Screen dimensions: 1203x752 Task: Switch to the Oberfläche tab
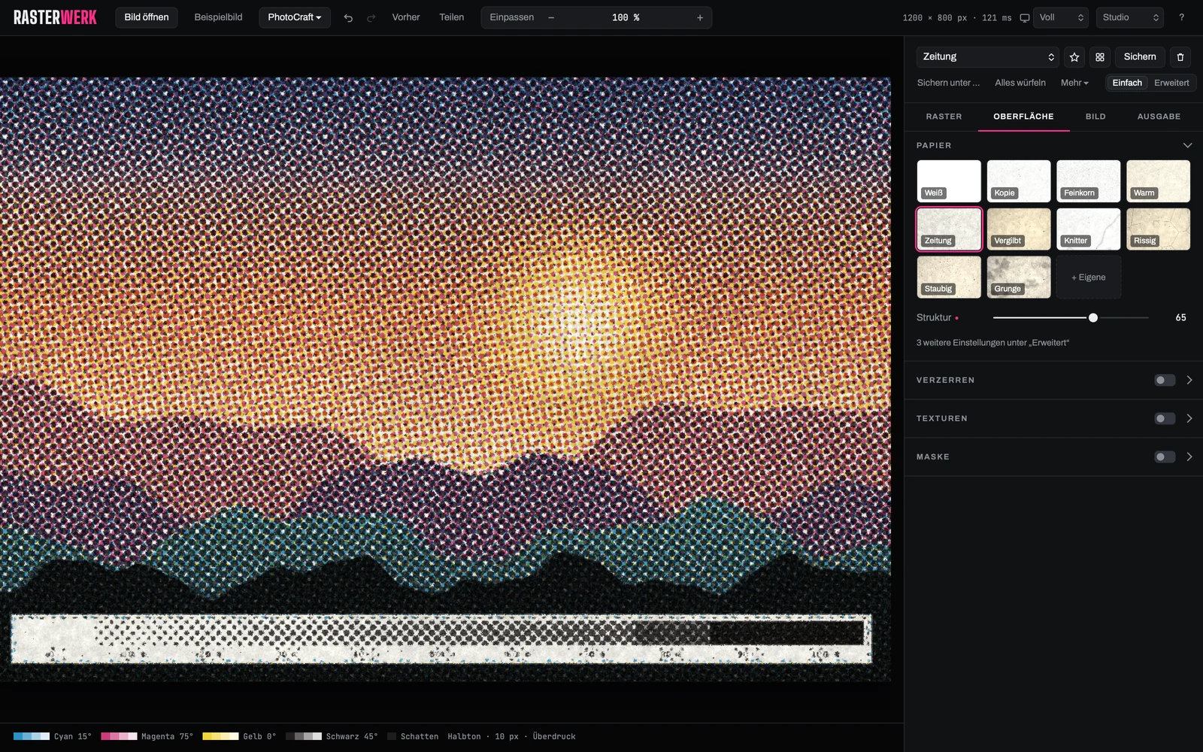(x=1023, y=117)
